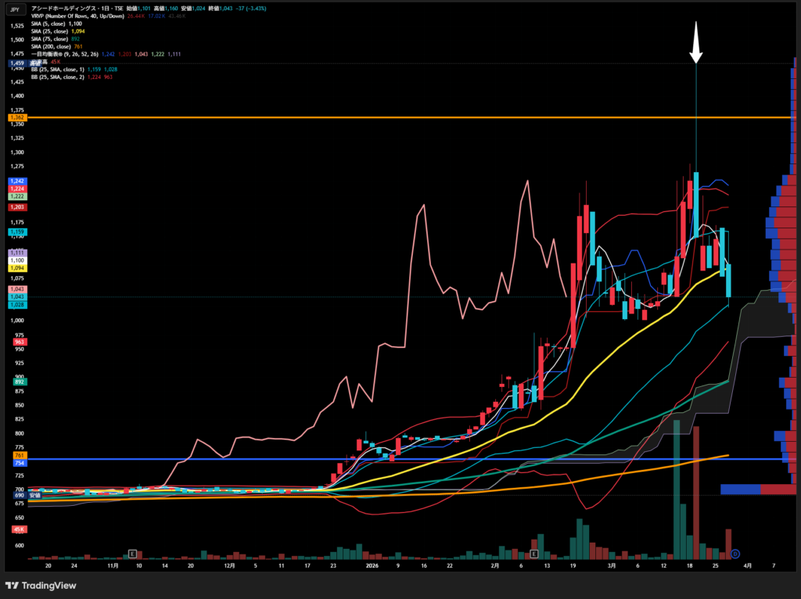Click the earnings E marker near 11月
Image resolution: width=801 pixels, height=599 pixels.
[132, 554]
